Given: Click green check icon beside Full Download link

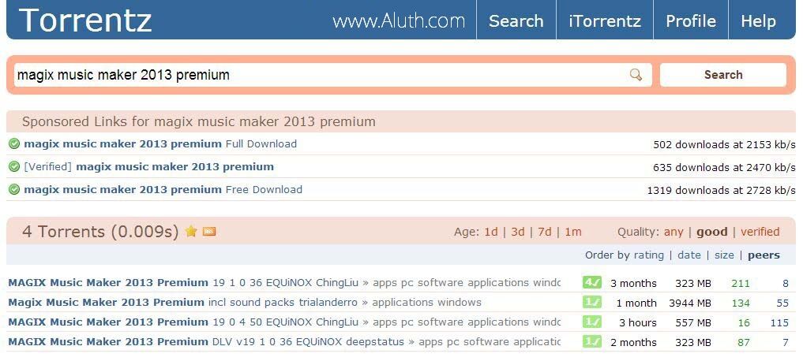Looking at the screenshot, I should pos(14,144).
